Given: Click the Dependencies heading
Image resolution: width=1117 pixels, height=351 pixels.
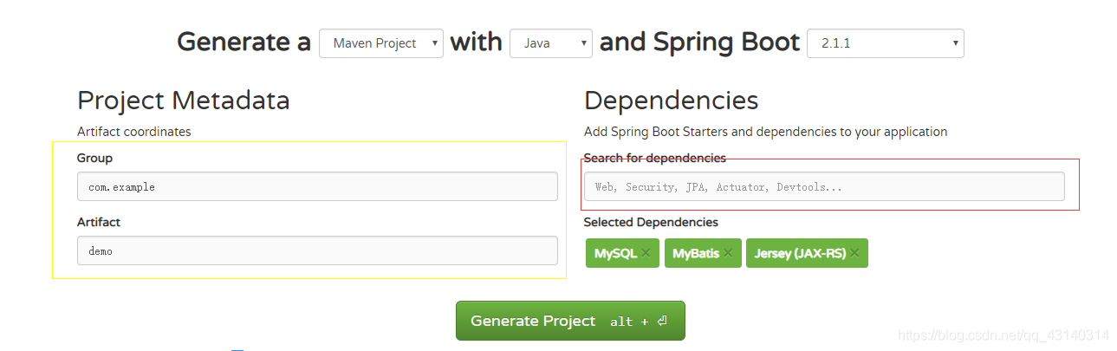Looking at the screenshot, I should click(x=672, y=101).
